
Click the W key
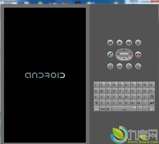tap(103, 90)
